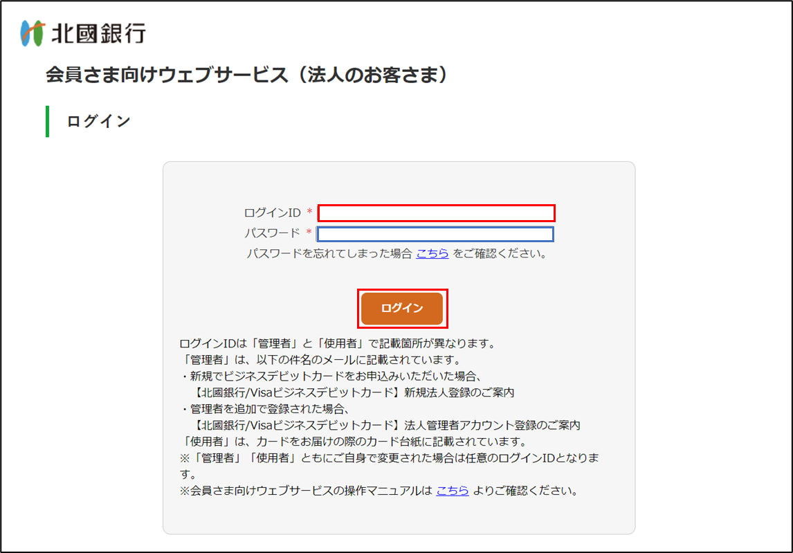Click the 記載箇所が異なります explanation line
Image resolution: width=793 pixels, height=553 pixels.
337,343
